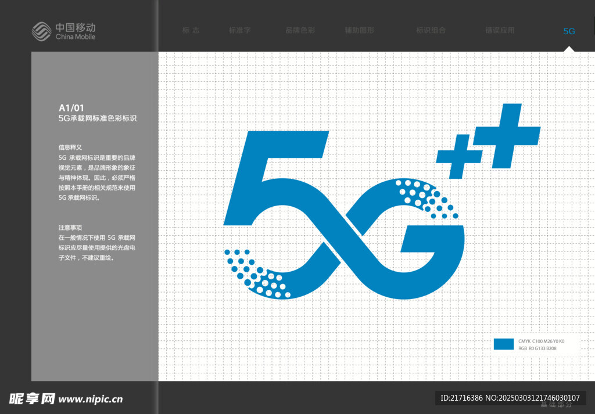Viewport: 595px width, 414px height.
Task: Open the 标准字 tab
Action: click(239, 30)
